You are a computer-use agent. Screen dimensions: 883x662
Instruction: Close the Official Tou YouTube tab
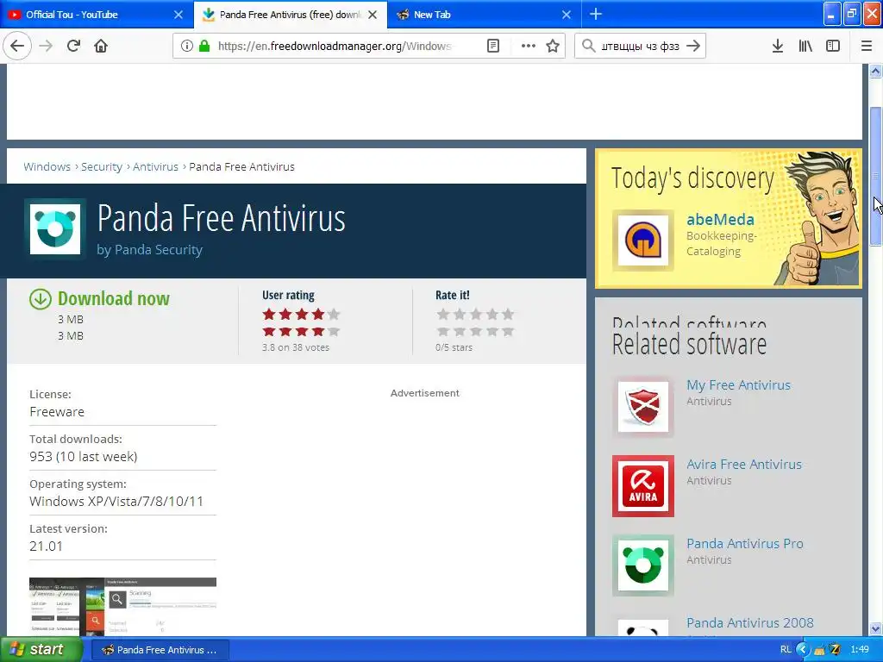pos(178,15)
